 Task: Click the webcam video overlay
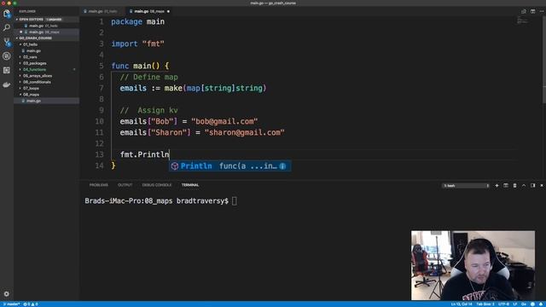(x=473, y=265)
